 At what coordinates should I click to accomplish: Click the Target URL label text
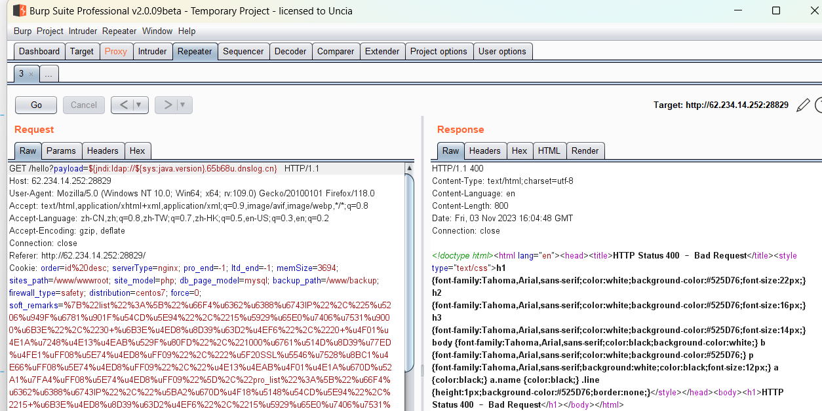721,105
